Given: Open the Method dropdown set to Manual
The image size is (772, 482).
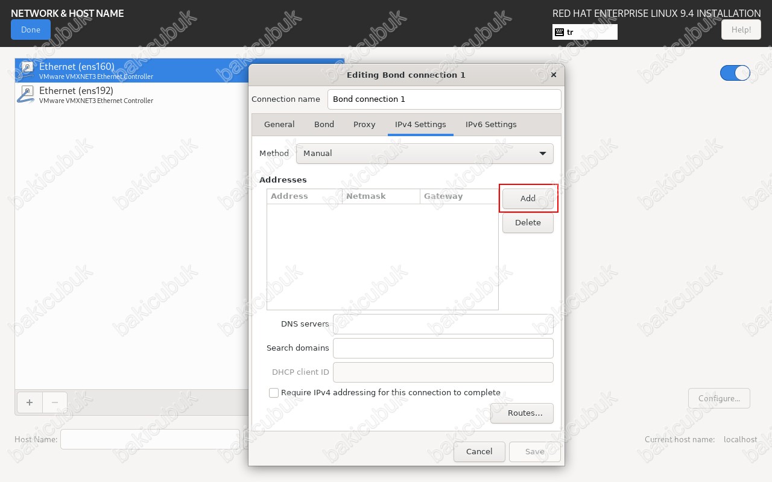Looking at the screenshot, I should [425, 154].
